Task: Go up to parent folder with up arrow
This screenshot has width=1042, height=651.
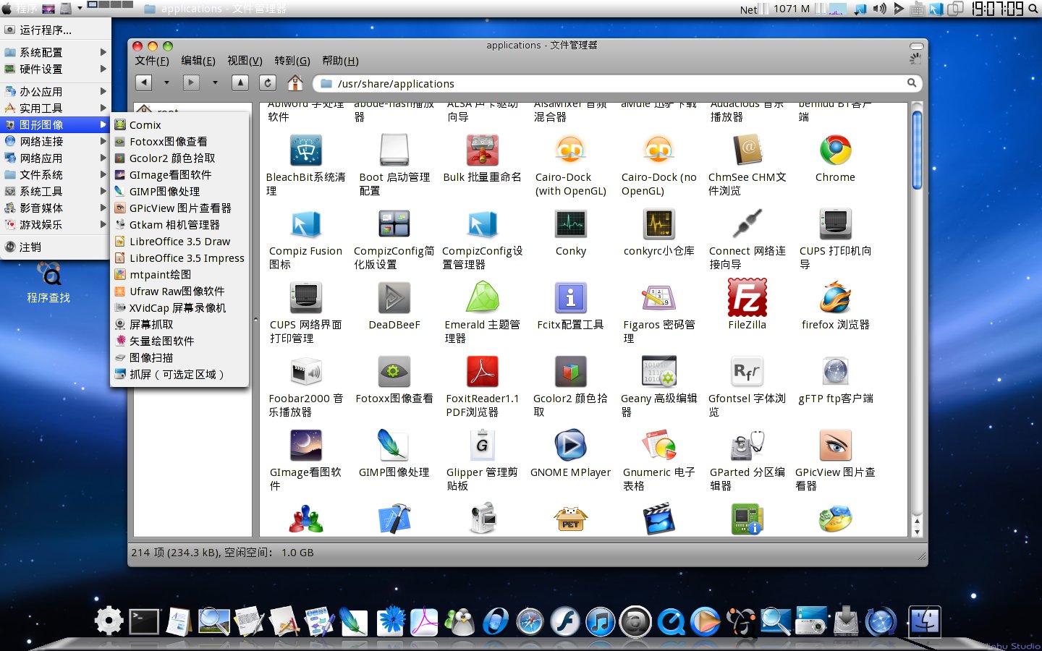Action: pos(240,82)
